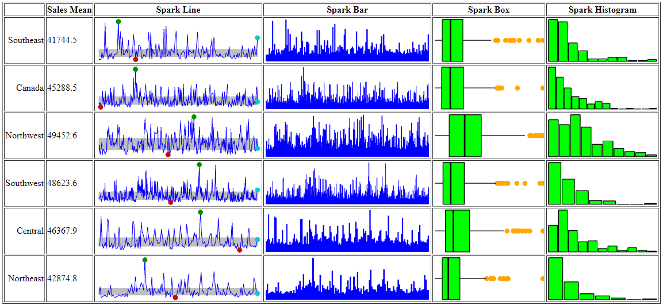Click the cyan end marker in Central spark line

click(258, 240)
